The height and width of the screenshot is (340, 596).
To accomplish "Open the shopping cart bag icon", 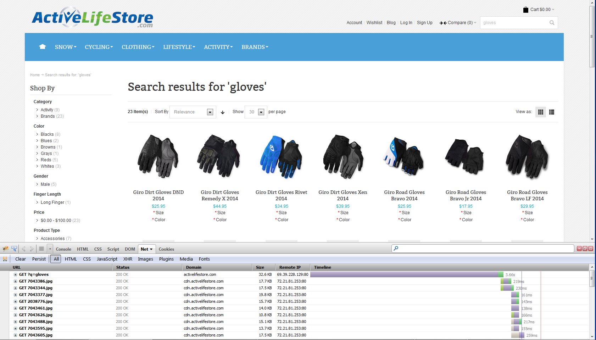I will 526,10.
